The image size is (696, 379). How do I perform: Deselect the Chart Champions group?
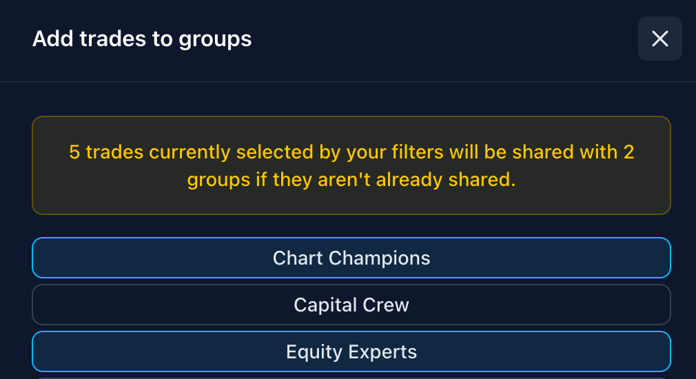pyautogui.click(x=351, y=258)
